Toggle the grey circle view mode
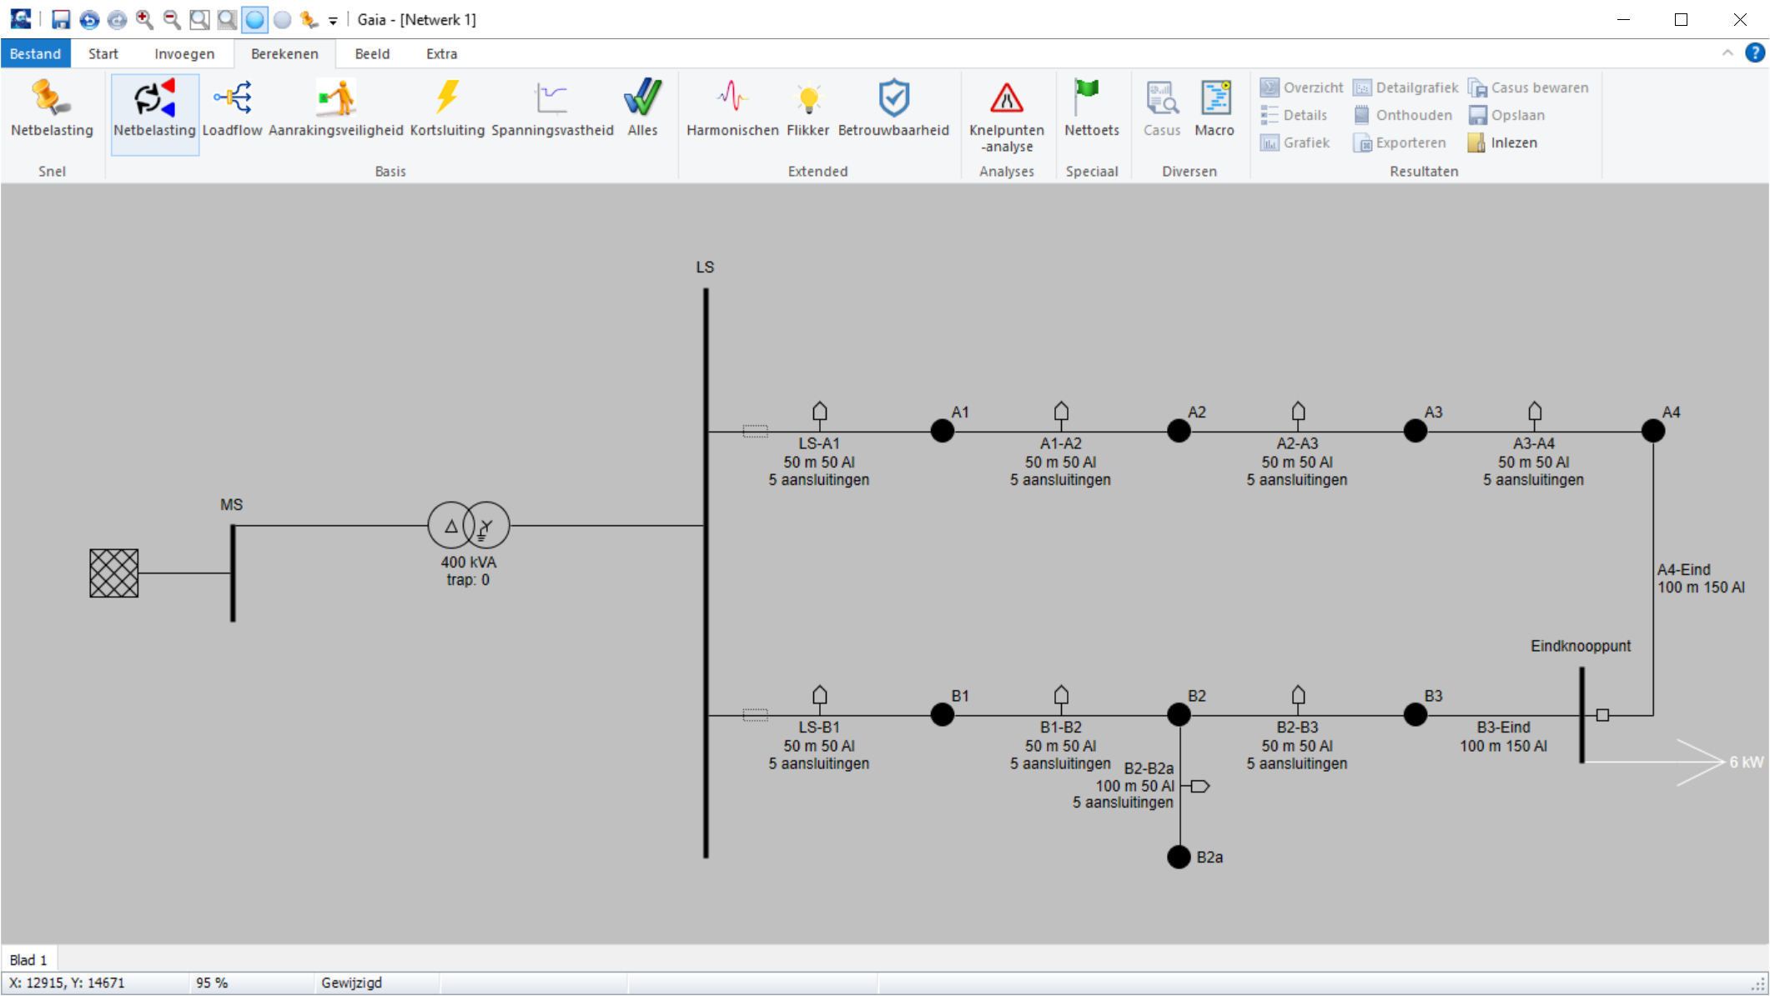This screenshot has height=996, width=1770. click(282, 19)
